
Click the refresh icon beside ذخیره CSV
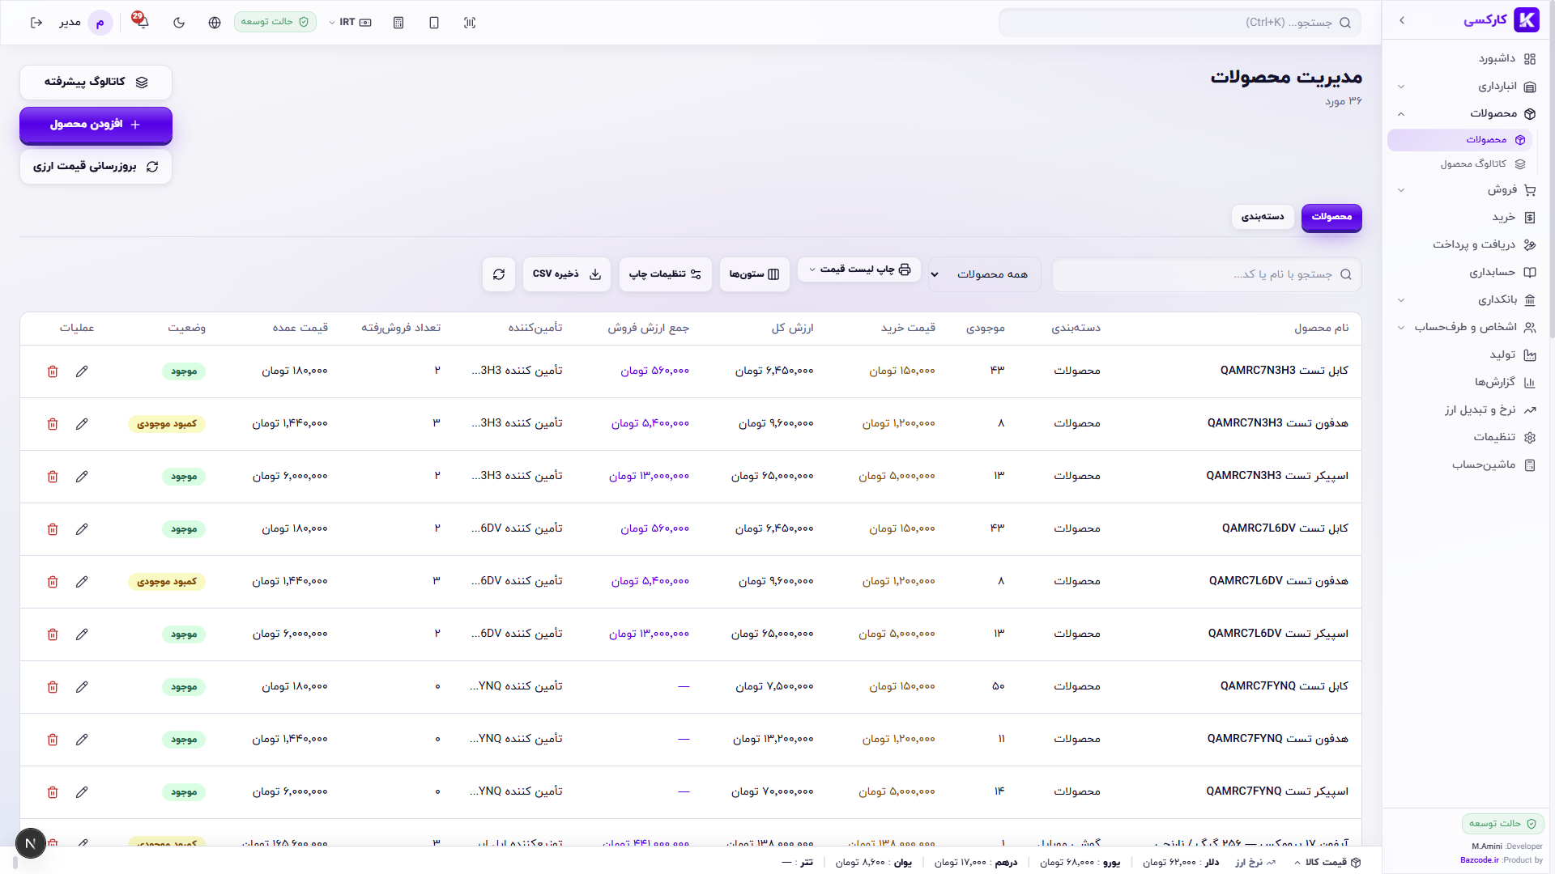[x=499, y=274]
